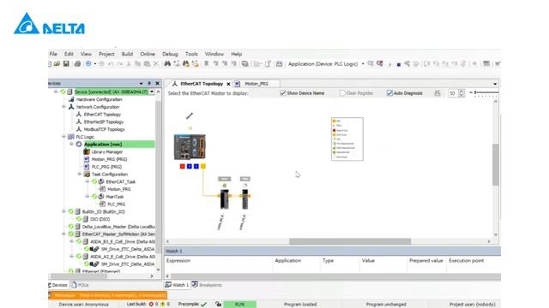Image resolution: width=549 pixels, height=308 pixels.
Task: Select Hardware Configuration in device tree
Action: pyautogui.click(x=100, y=99)
